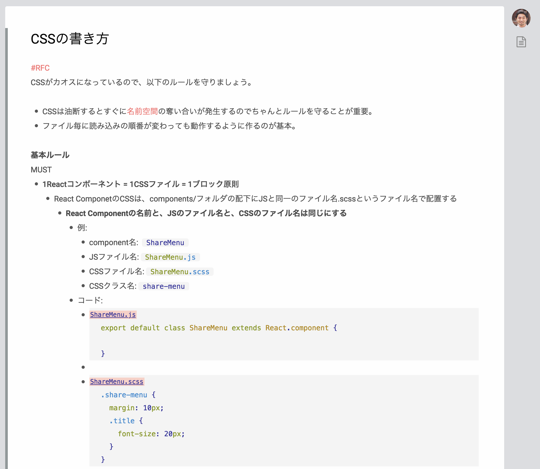Click the empty bullet between code blocks
Screen dimensions: 540x469
[83, 367]
